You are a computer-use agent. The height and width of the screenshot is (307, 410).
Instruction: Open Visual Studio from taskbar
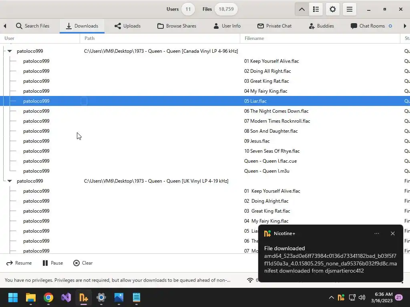click(x=66, y=297)
